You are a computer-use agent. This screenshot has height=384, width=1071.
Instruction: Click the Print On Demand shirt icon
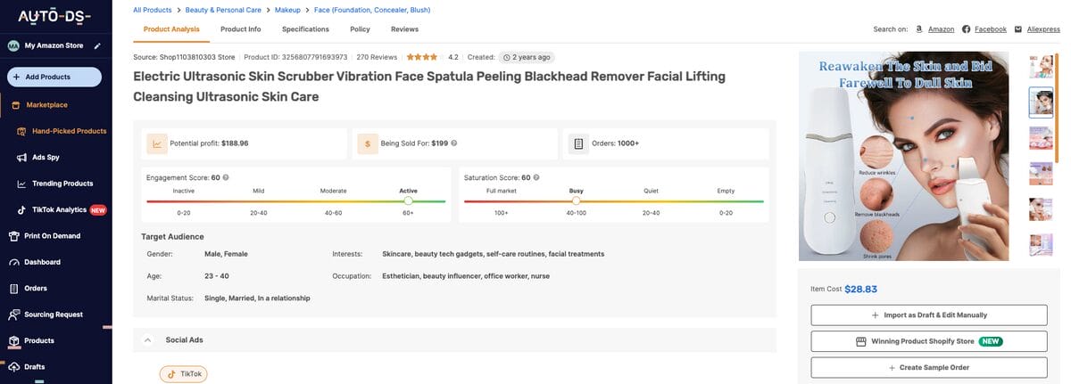pyautogui.click(x=14, y=236)
